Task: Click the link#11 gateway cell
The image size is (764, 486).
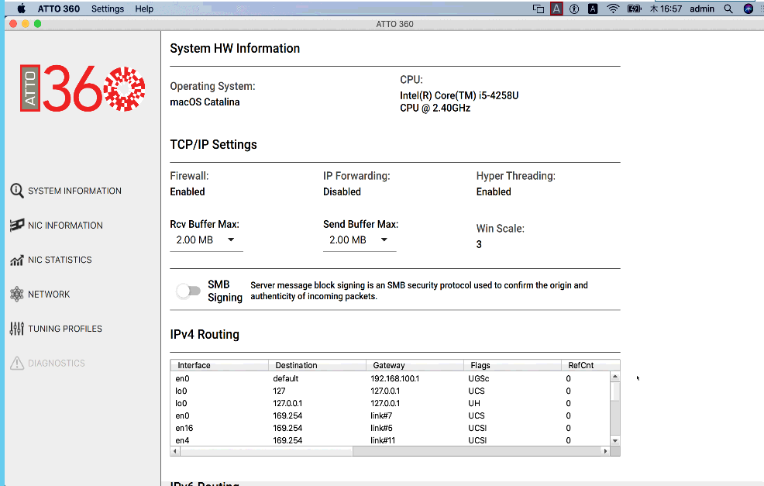Action: point(383,440)
